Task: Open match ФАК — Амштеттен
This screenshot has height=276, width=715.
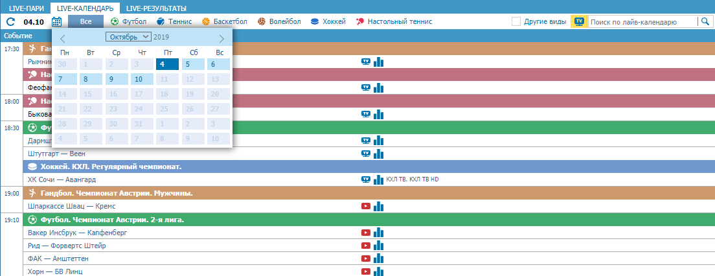Action: [x=58, y=259]
